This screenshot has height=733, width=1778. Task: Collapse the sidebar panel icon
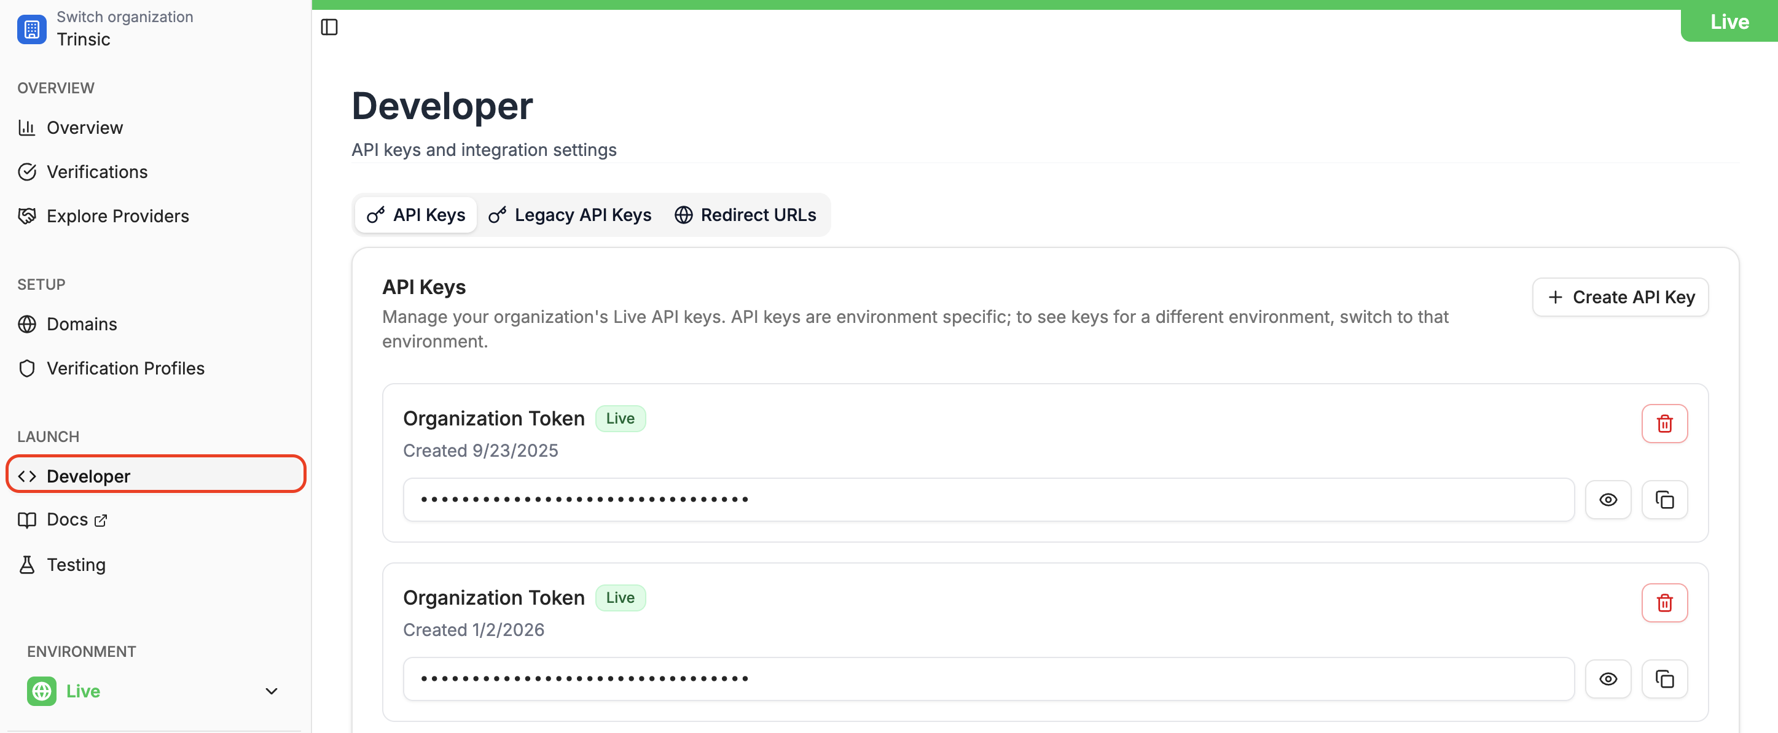(x=329, y=27)
